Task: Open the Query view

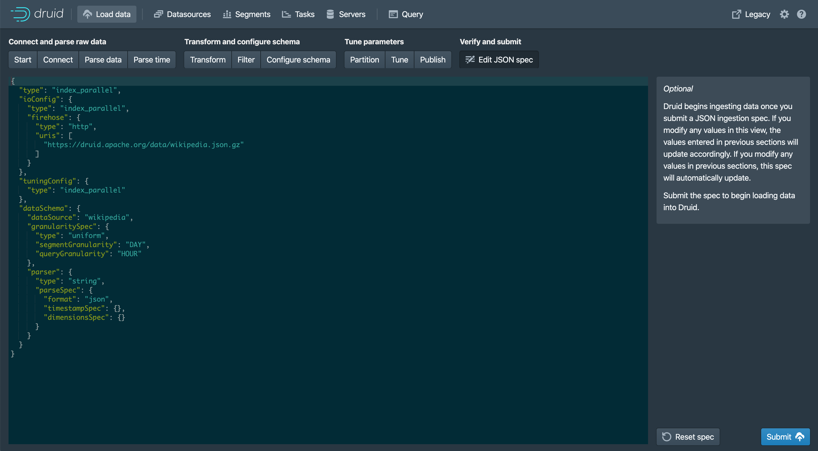Action: [x=406, y=14]
